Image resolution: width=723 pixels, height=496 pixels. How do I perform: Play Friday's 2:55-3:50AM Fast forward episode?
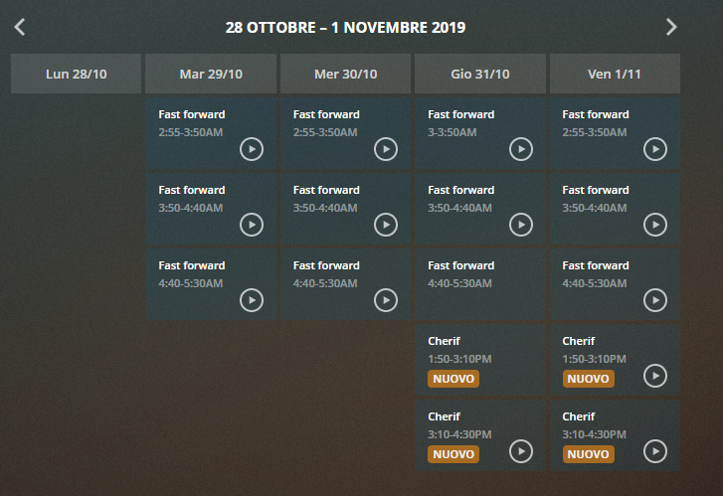pos(655,149)
